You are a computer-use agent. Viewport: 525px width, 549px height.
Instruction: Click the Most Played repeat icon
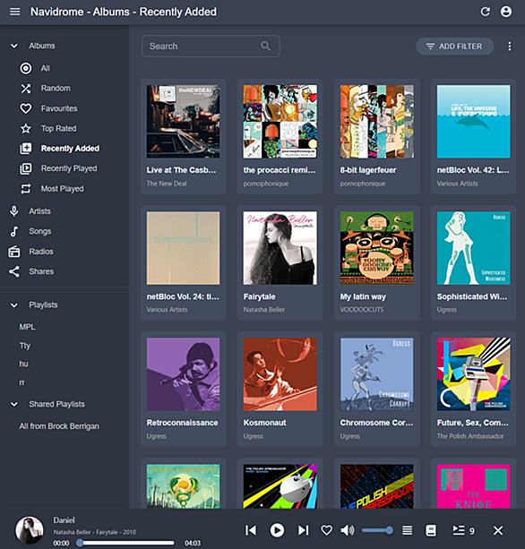(26, 189)
